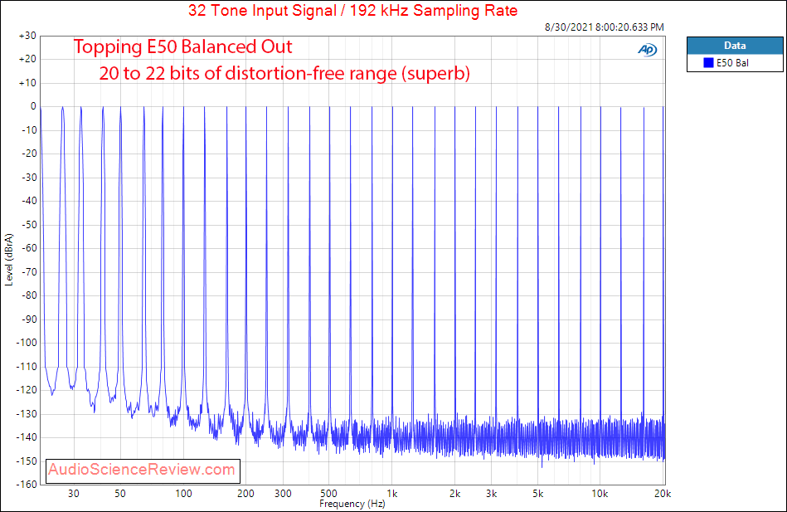Click the "-40" y-axis tick label
Screen dimensions: 787x512
tap(28, 201)
